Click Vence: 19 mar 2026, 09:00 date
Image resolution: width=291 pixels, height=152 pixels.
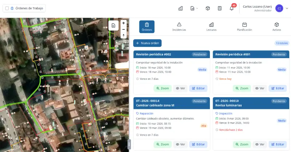point(156,128)
